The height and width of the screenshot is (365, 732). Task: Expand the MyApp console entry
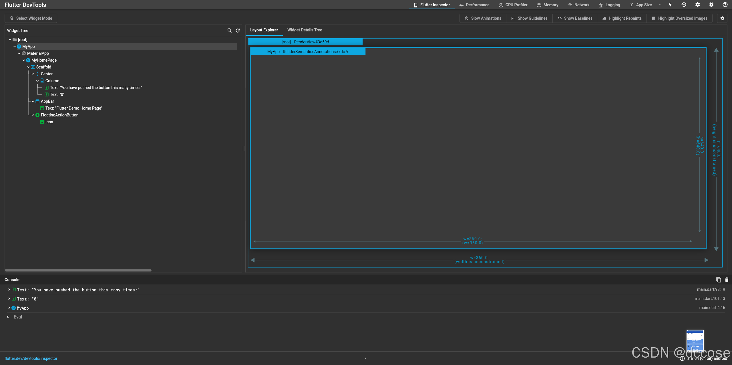pyautogui.click(x=9, y=308)
